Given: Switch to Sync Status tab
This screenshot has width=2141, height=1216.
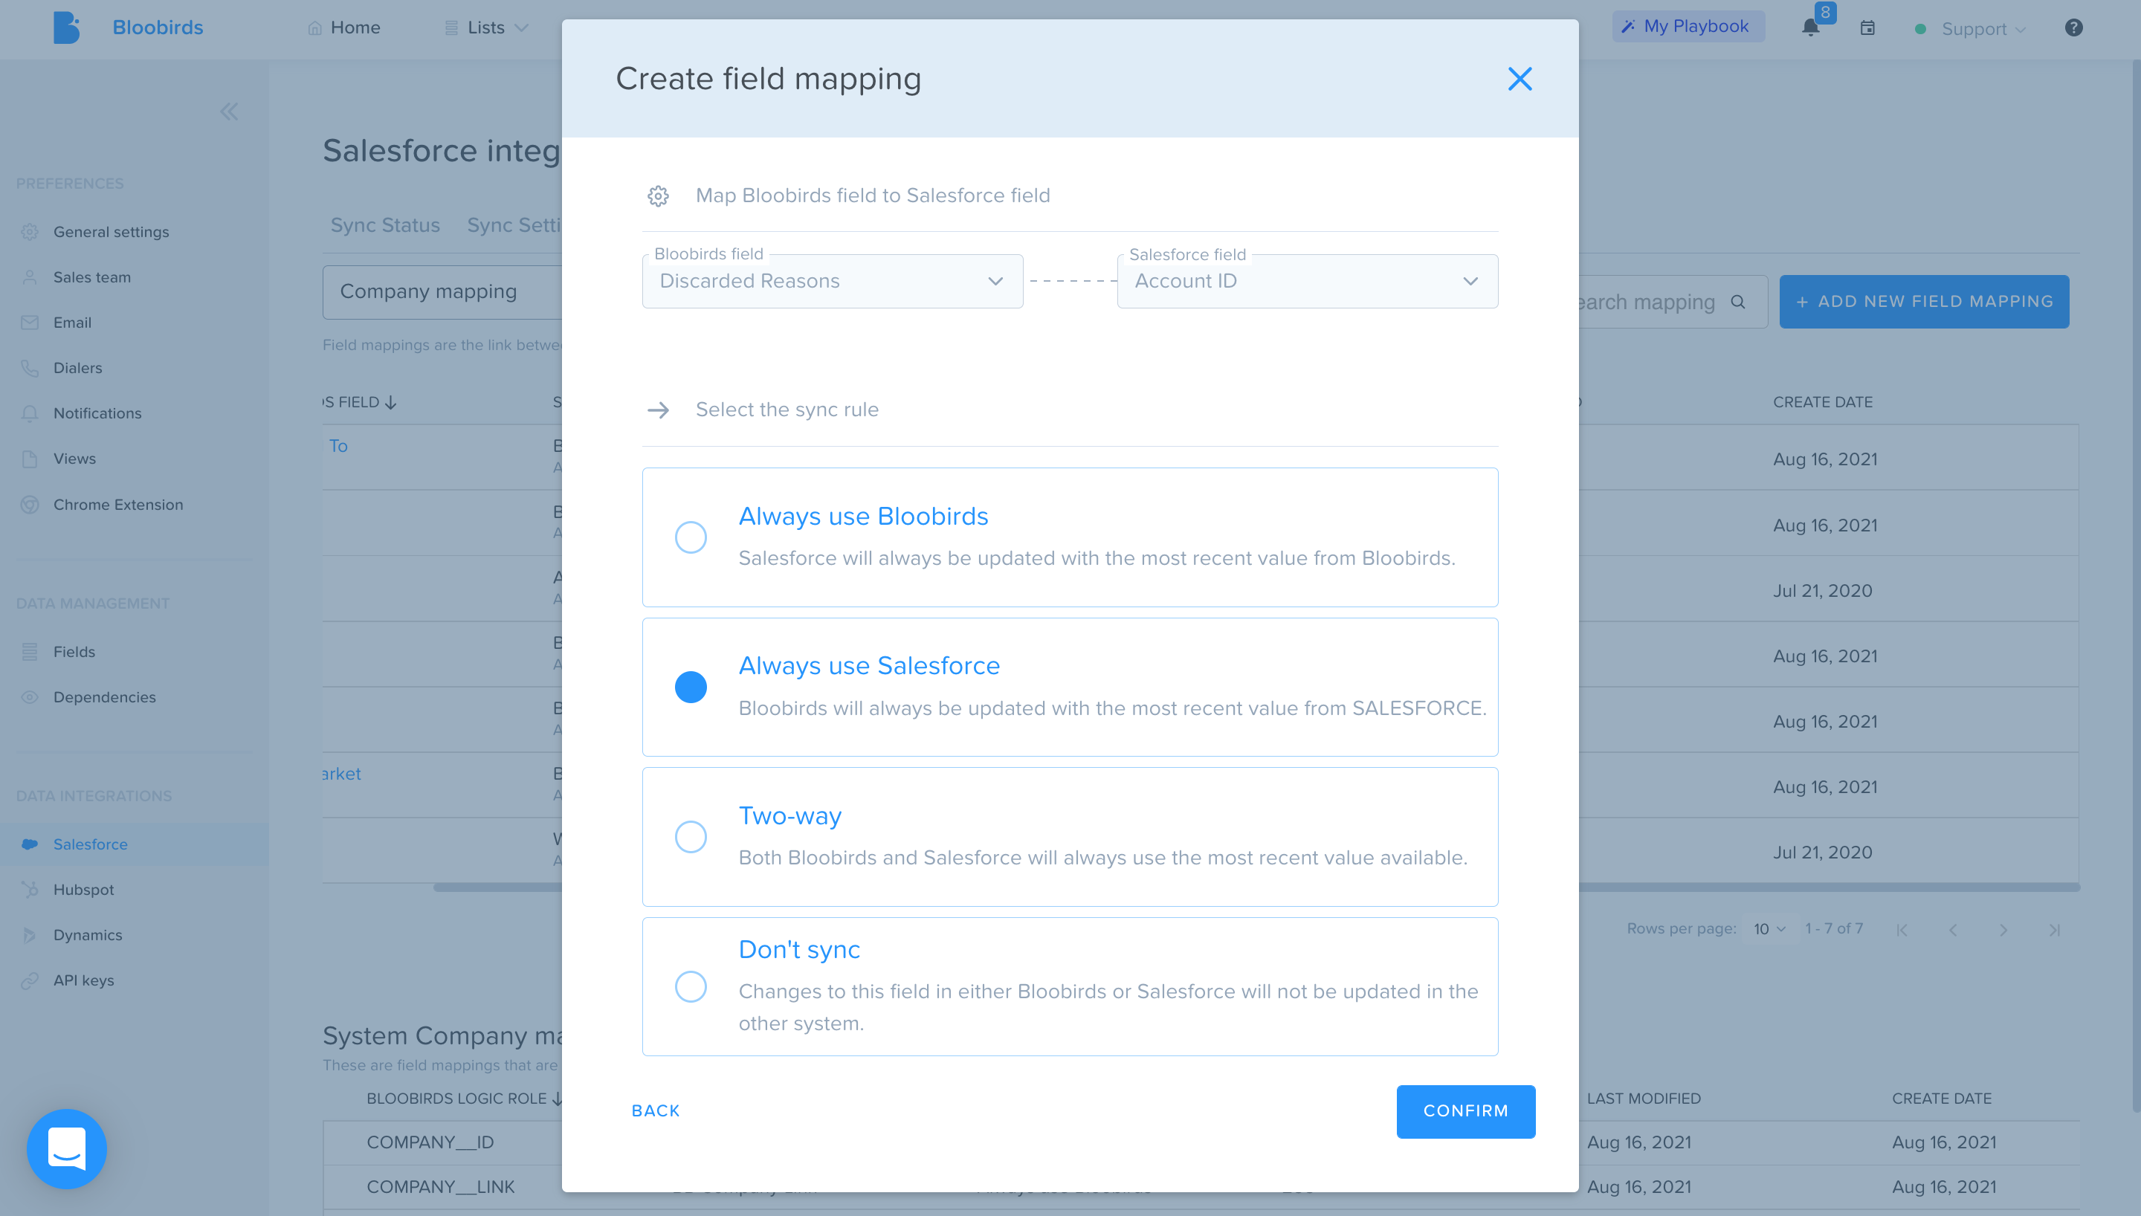Looking at the screenshot, I should [385, 225].
